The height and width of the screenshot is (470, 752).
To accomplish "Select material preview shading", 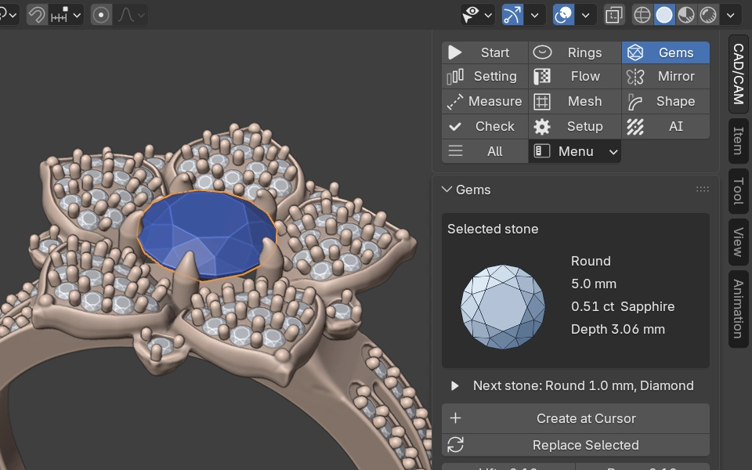I will (x=686, y=15).
